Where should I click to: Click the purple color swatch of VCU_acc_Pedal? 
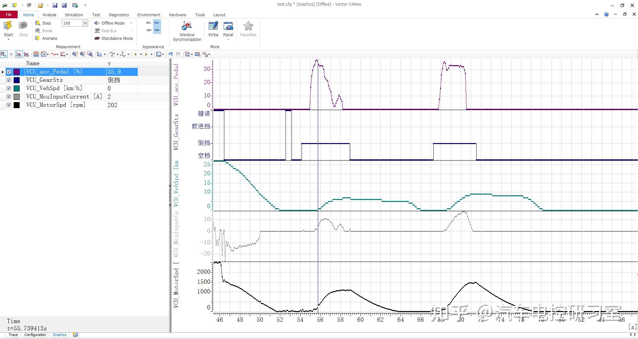tap(17, 72)
